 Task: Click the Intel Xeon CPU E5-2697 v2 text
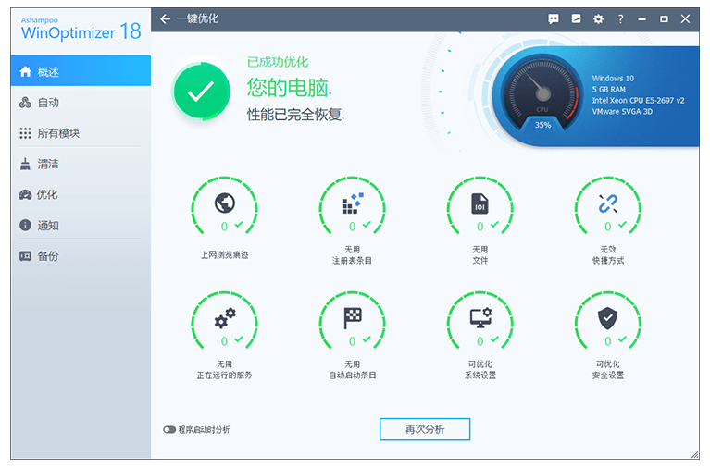(638, 101)
